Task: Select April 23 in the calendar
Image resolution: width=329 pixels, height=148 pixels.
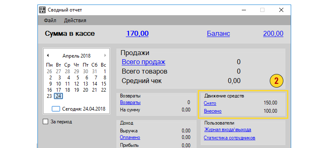Action: point(49,96)
